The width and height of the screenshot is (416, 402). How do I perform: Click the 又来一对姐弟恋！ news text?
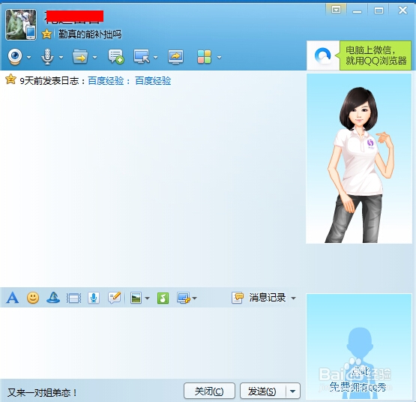42,392
